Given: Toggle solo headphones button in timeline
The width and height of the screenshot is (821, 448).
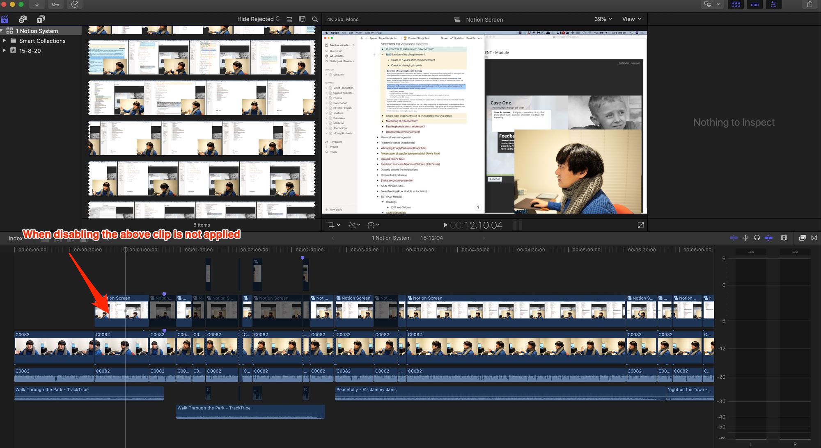Looking at the screenshot, I should [x=757, y=238].
